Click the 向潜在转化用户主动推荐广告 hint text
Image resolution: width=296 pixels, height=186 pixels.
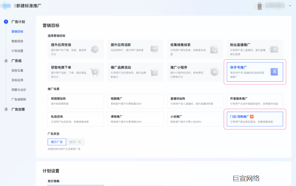(64, 149)
